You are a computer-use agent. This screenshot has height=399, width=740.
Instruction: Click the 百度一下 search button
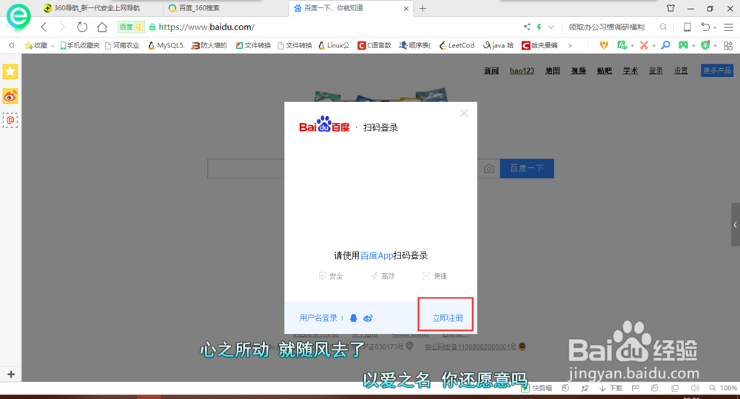pyautogui.click(x=527, y=169)
